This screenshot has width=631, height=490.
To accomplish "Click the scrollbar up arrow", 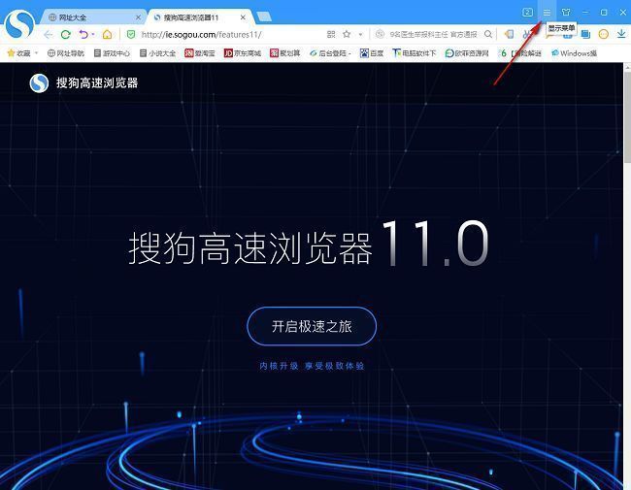I will (627, 67).
